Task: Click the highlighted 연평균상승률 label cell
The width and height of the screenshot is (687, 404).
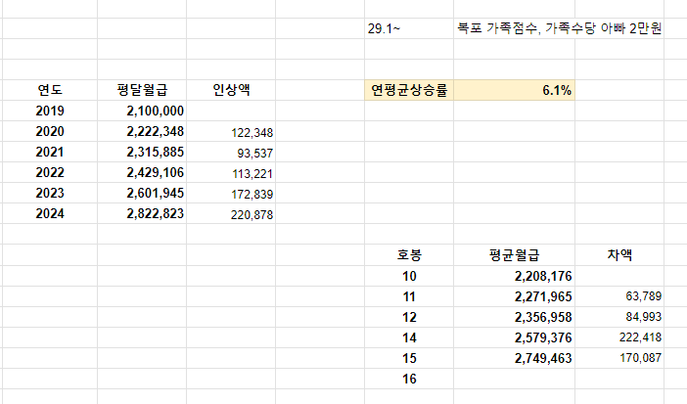Action: (409, 90)
